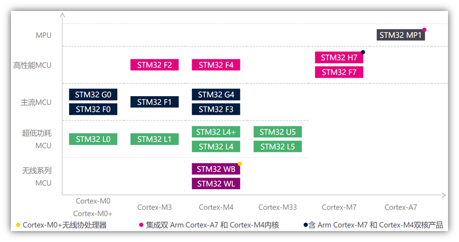
Task: Select the STM32 WL block
Action: click(216, 184)
